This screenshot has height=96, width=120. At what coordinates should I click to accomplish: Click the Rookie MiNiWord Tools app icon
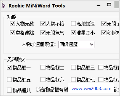[3, 6]
